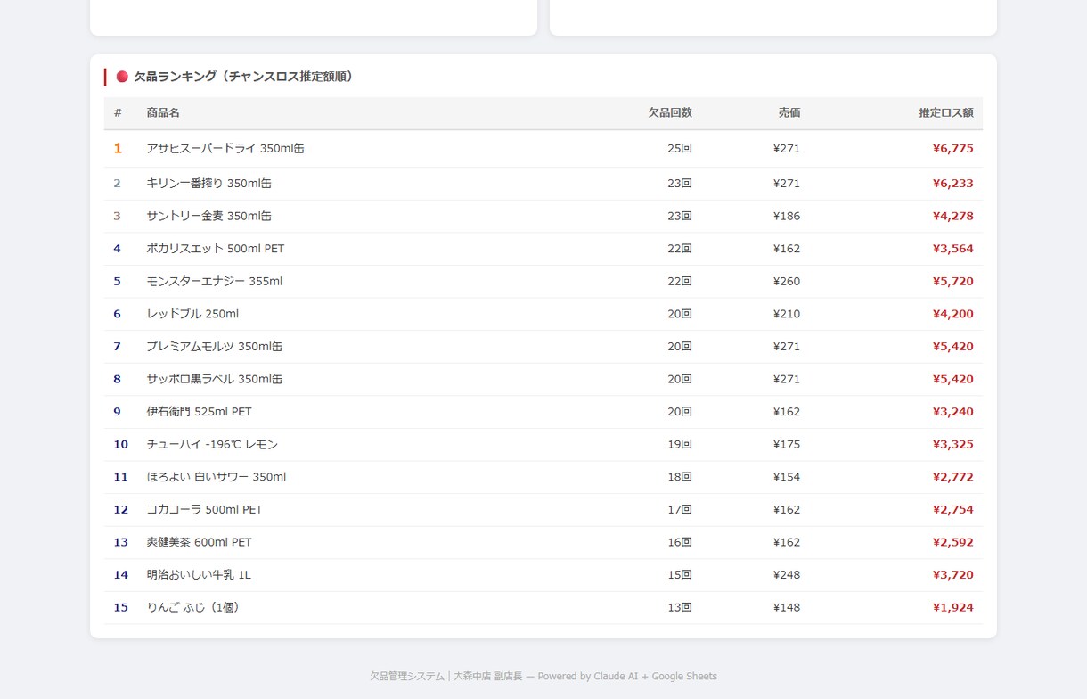Click the ¥260 selling price
Image resolution: width=1087 pixels, height=699 pixels.
pyautogui.click(x=787, y=282)
